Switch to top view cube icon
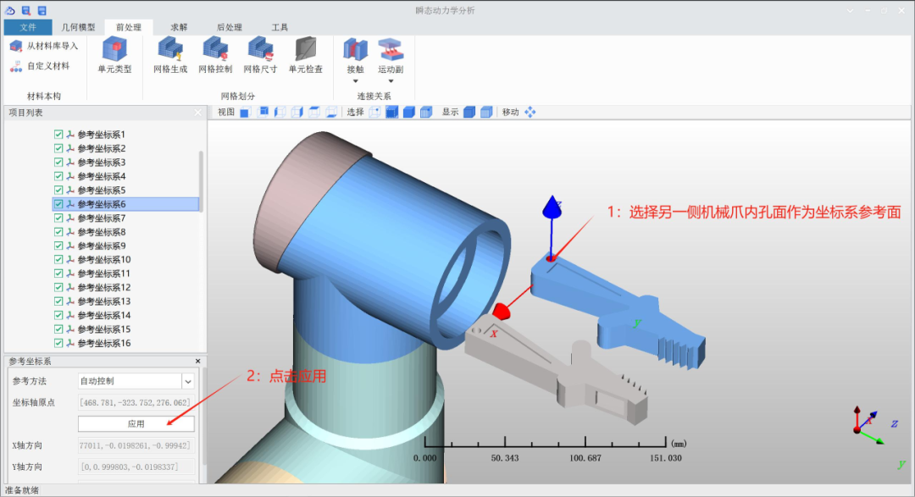 [x=314, y=112]
